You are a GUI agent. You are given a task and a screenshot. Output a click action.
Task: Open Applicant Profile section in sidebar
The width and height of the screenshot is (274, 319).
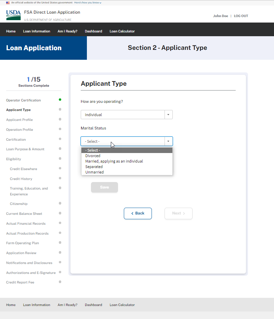[19, 120]
